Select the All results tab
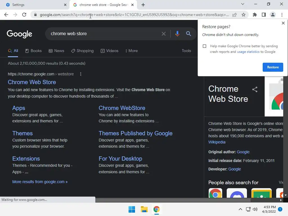 click(x=13, y=51)
